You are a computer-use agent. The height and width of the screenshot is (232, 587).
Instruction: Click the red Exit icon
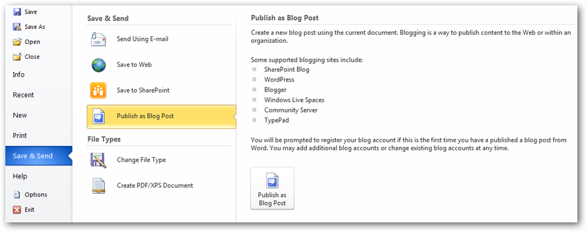[17, 210]
